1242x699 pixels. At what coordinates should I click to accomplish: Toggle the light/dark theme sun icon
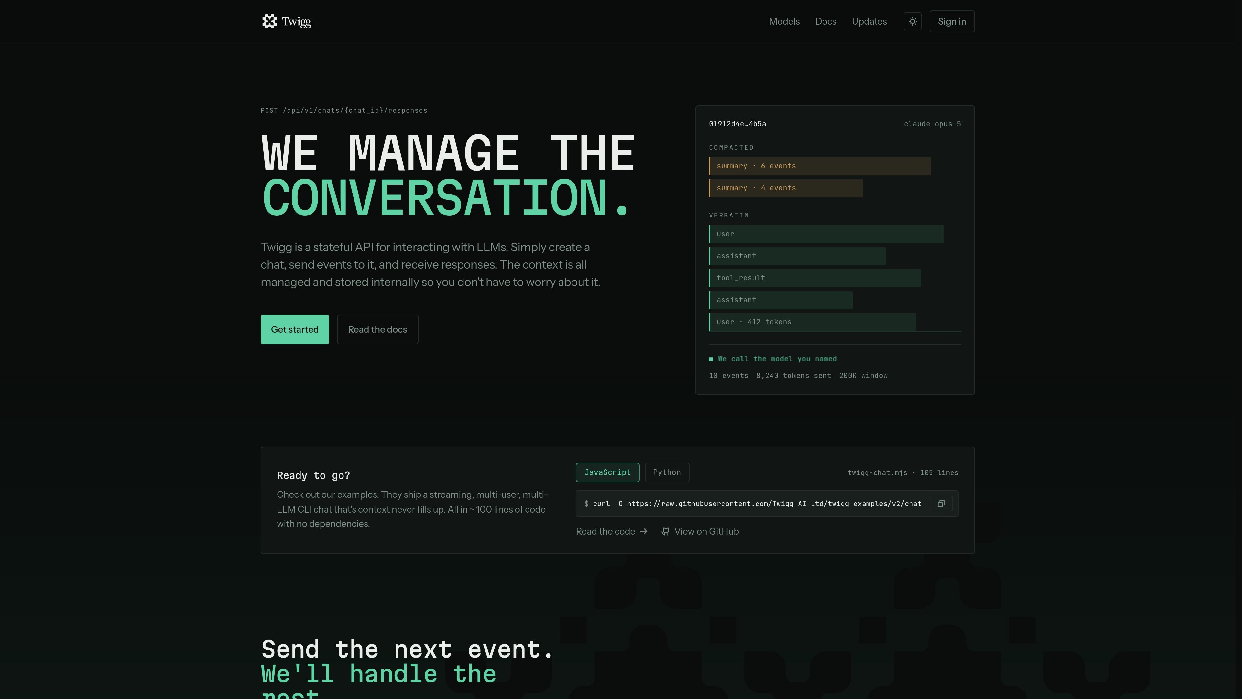[912, 21]
